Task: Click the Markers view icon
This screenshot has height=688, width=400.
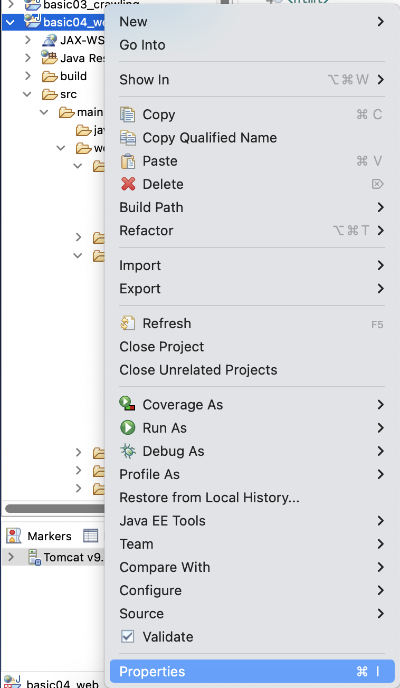Action: (14, 536)
